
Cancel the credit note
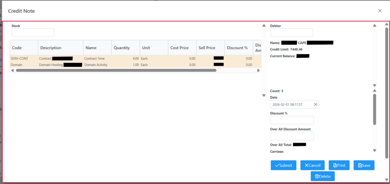(312, 165)
